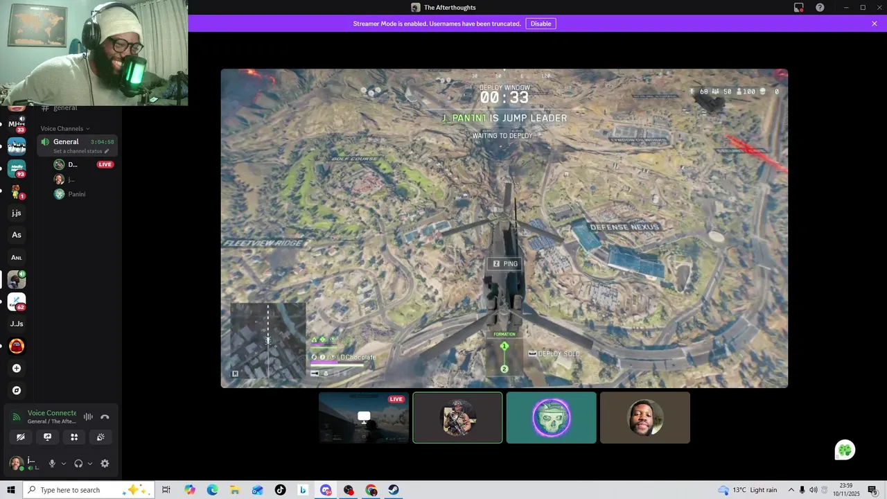Screen dimensions: 887x499
Task: Disconnect from voice with hang-up icon
Action: (x=105, y=417)
